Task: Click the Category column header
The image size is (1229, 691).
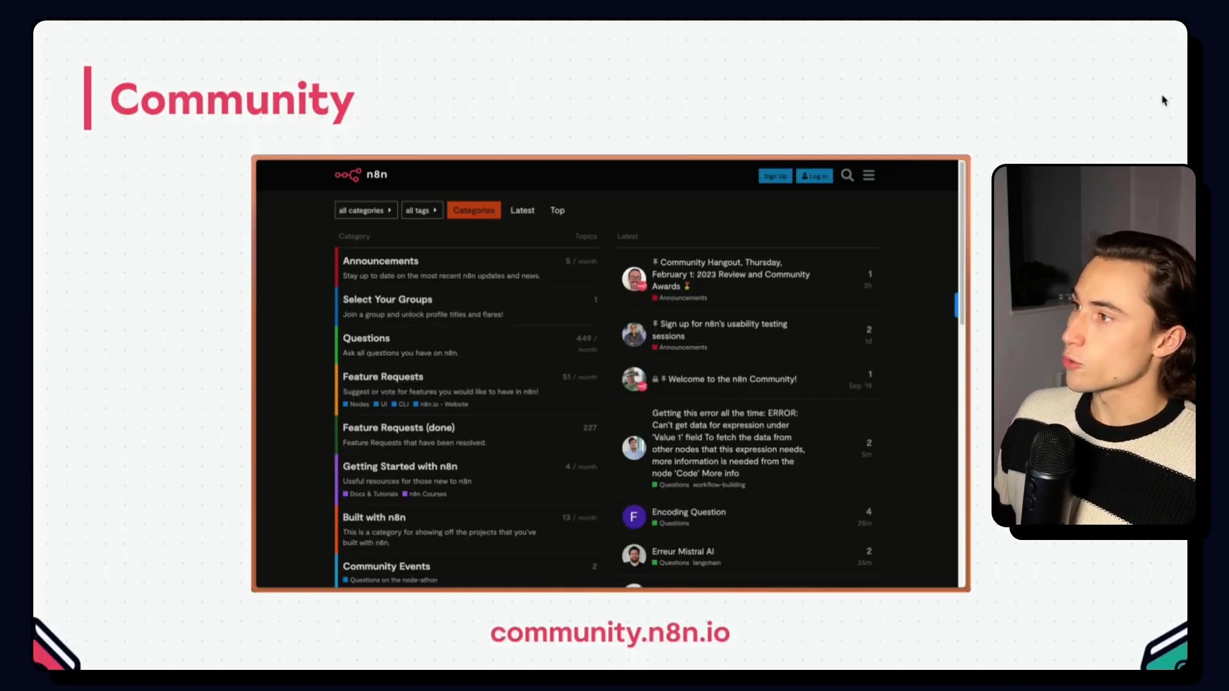Action: click(x=354, y=236)
